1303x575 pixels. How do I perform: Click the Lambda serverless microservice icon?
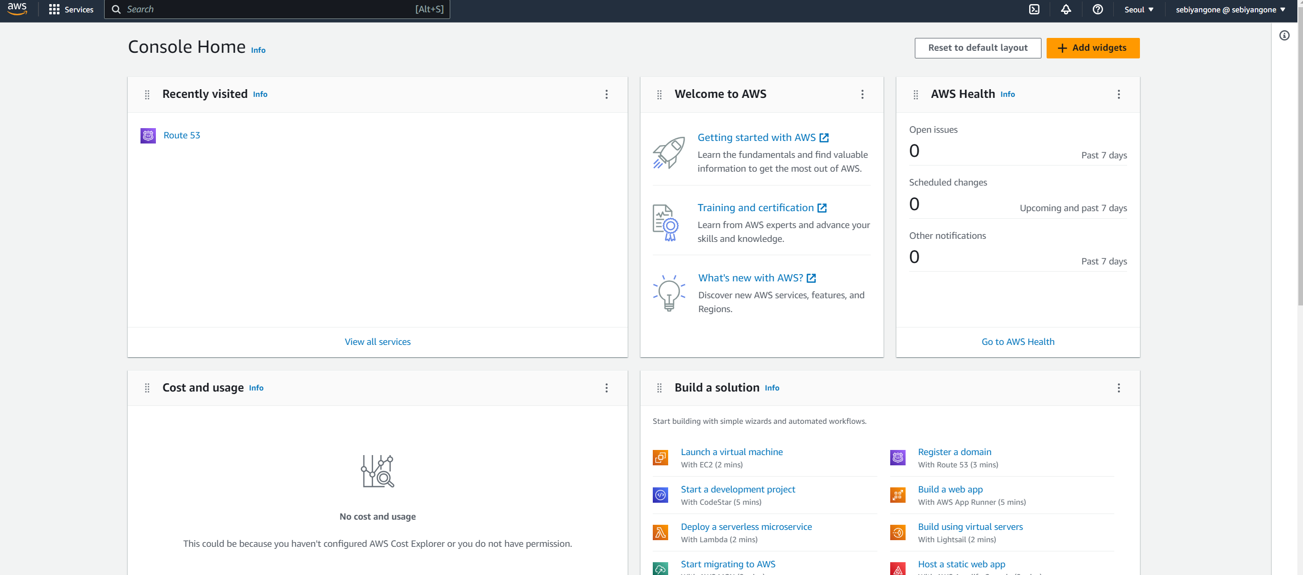[660, 532]
